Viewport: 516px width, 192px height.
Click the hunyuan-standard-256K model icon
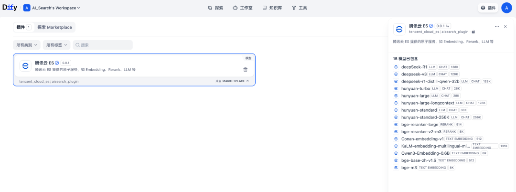[x=396, y=117]
